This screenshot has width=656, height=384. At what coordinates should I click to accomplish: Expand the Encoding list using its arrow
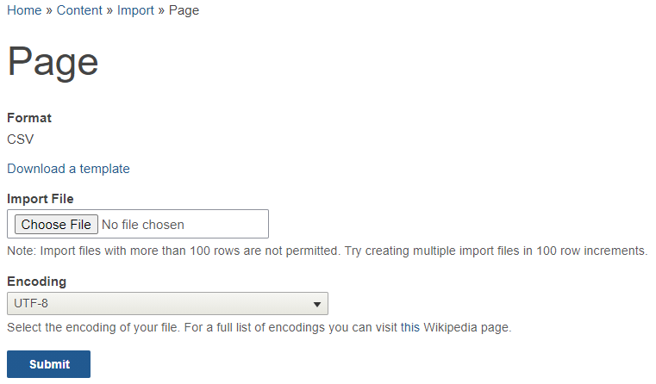[317, 304]
